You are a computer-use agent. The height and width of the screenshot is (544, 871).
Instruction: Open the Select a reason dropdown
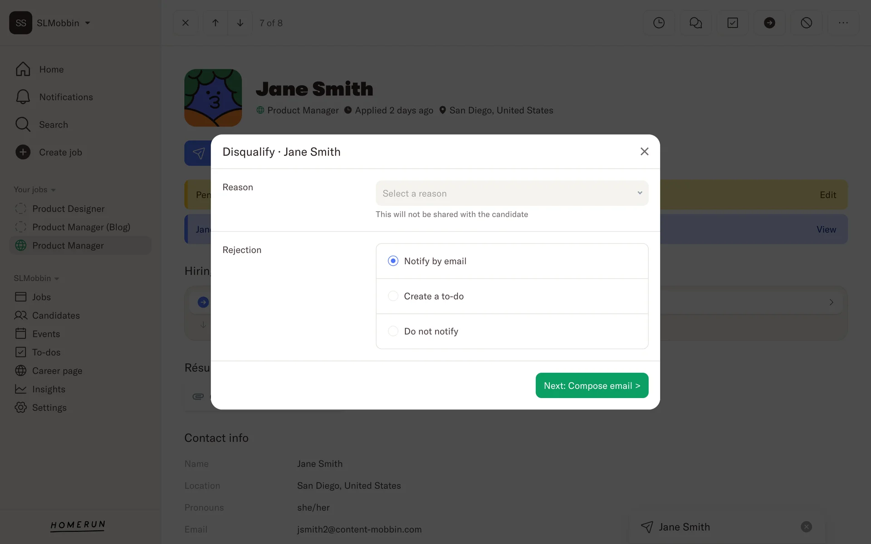pyautogui.click(x=512, y=193)
